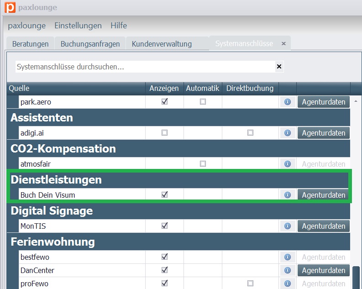Enable Direktbuchung for adigi.ai
The height and width of the screenshot is (289, 362).
coord(250,133)
